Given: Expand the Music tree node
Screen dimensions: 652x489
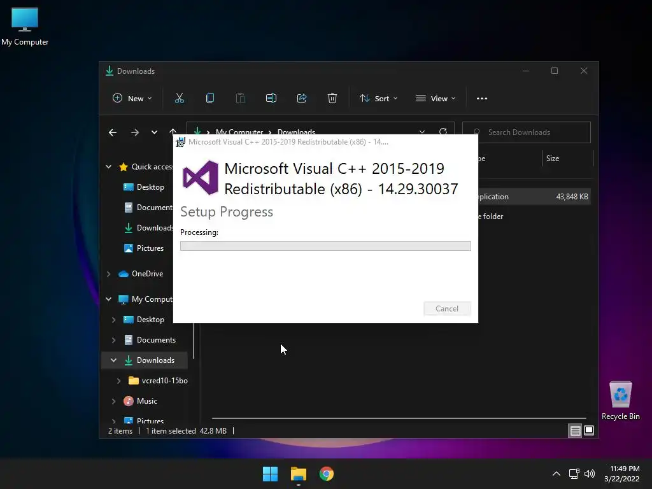Looking at the screenshot, I should 113,401.
